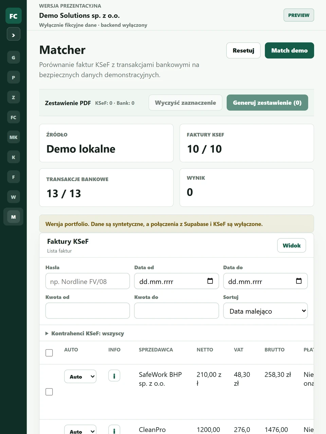This screenshot has width=326, height=434.
Task: Click the 48,30 zł VAT value
Action: pyautogui.click(x=242, y=379)
